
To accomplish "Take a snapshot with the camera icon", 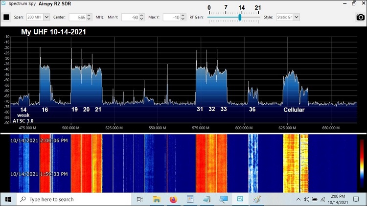I will click(360, 17).
